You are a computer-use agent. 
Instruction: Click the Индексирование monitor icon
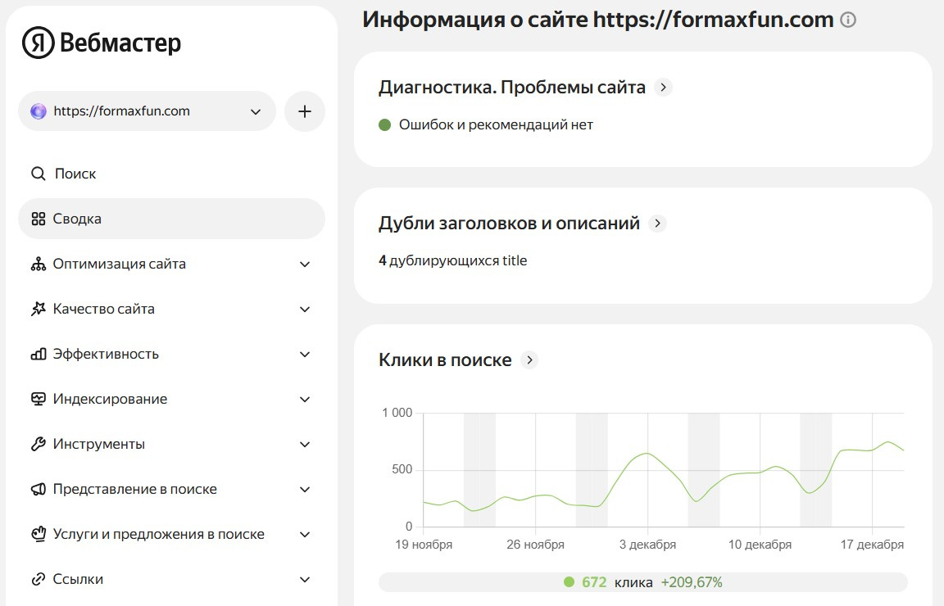(38, 399)
